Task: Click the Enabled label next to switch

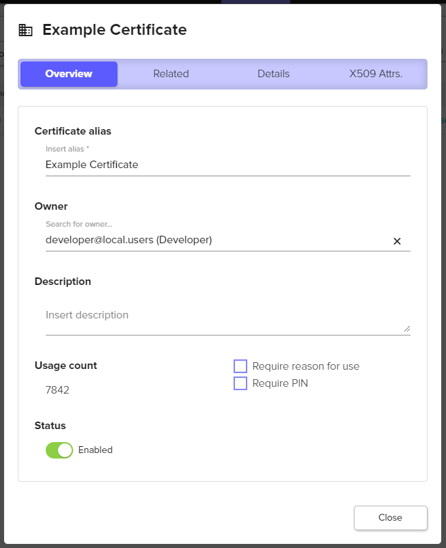Action: [96, 450]
